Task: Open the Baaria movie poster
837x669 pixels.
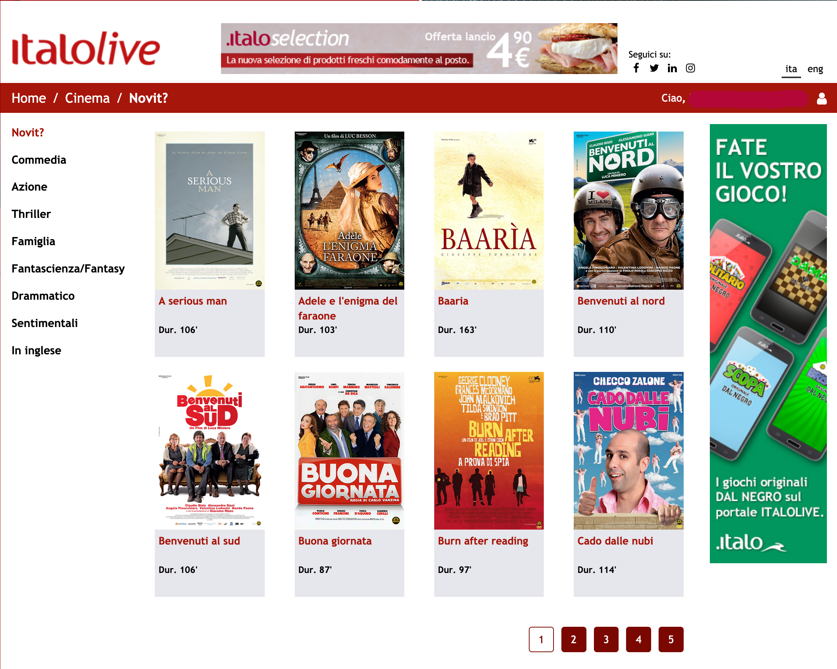Action: tap(489, 210)
